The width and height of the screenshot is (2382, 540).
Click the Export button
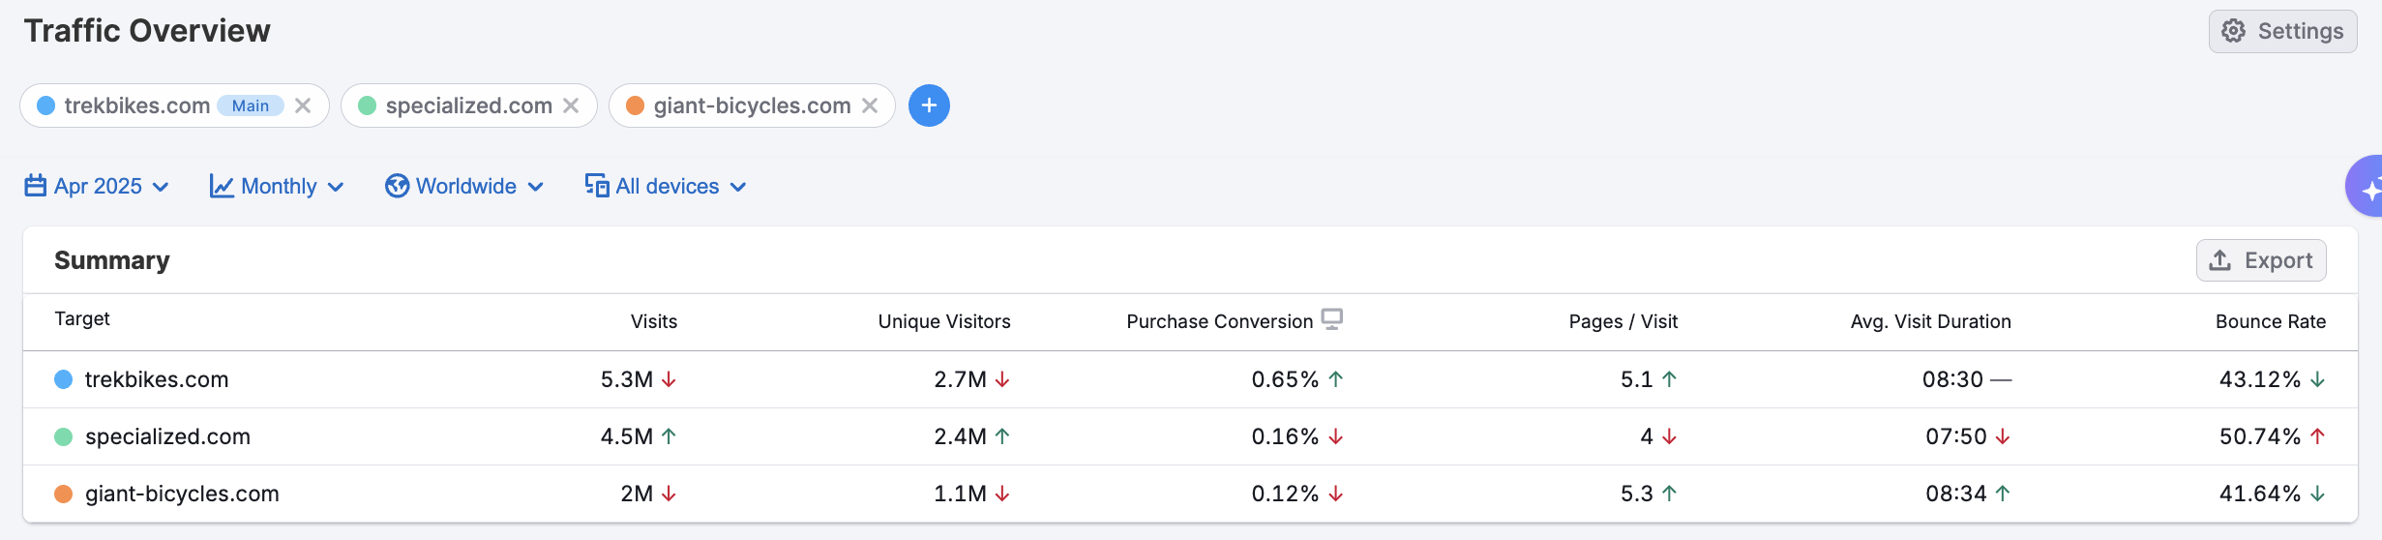[2261, 260]
